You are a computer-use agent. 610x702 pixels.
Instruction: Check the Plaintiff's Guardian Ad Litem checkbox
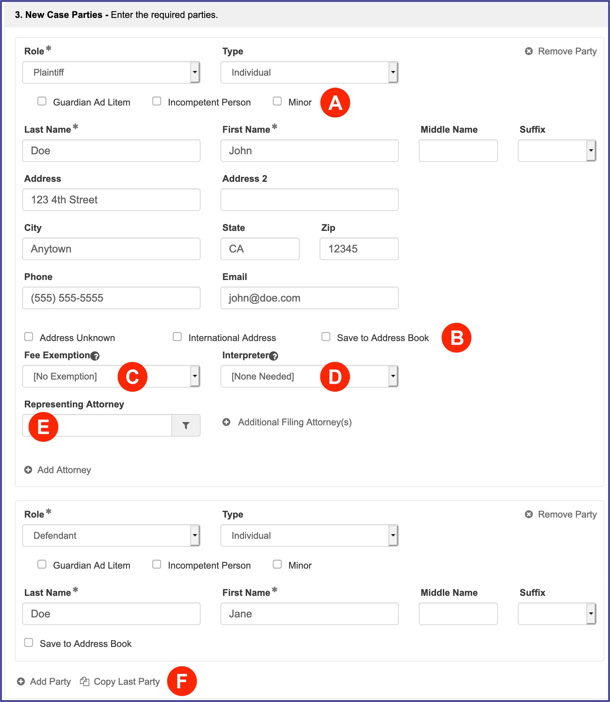pos(42,101)
